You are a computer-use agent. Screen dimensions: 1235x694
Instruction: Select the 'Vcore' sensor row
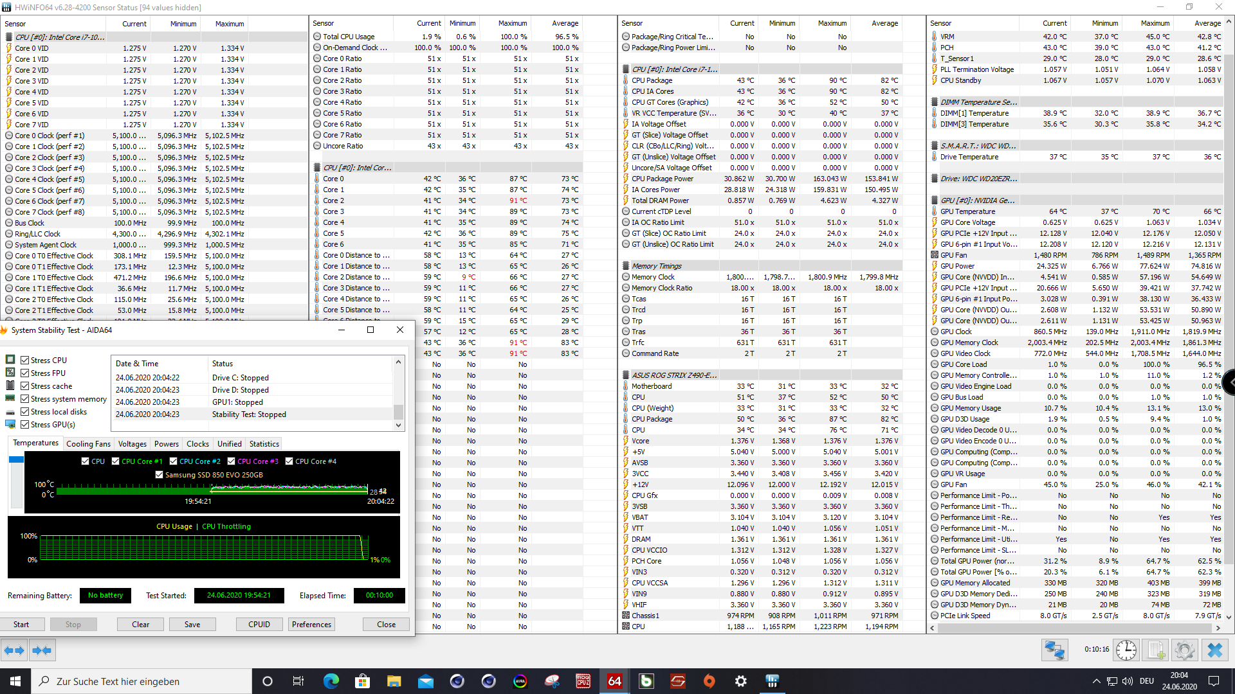click(x=761, y=441)
